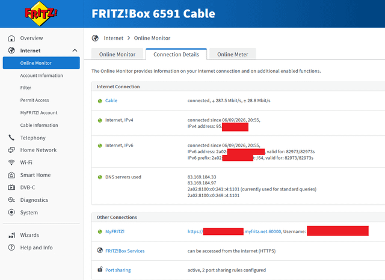Screen dimensions: 385x280
Task: Switch to the Online Monitor tab
Action: click(x=117, y=54)
